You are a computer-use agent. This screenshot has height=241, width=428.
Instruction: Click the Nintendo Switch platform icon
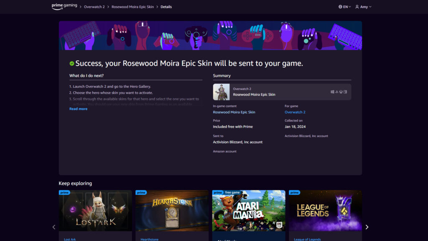pos(345,92)
